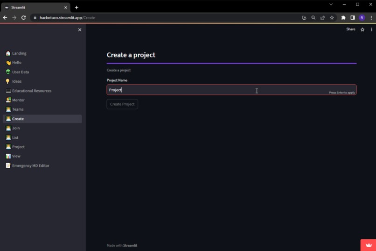Click the house icon beside Landing

click(x=8, y=53)
